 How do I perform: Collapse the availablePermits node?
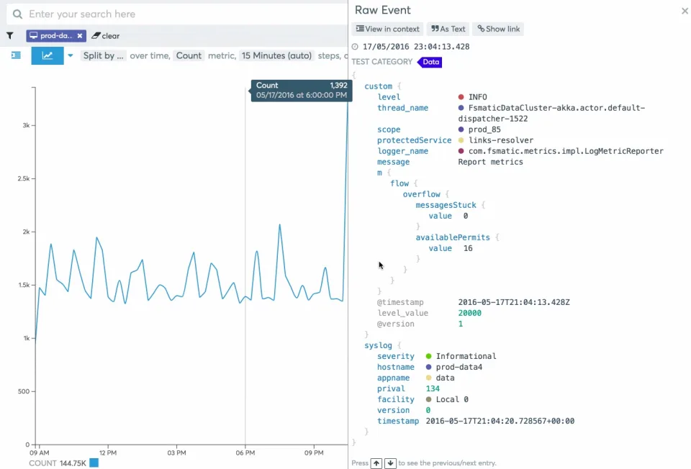[453, 237]
